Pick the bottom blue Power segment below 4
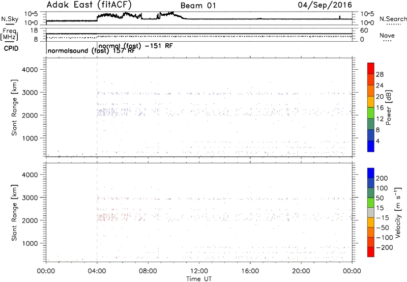407x282 pixels. point(371,146)
